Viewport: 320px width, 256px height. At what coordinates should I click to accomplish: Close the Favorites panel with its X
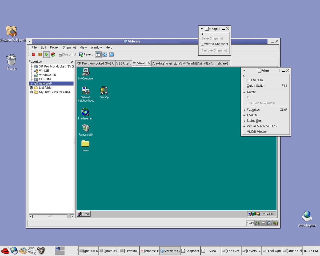pos(72,62)
